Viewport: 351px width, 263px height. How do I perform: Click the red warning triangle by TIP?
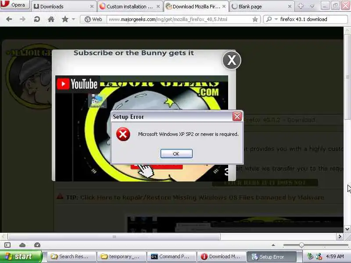[x=60, y=196]
